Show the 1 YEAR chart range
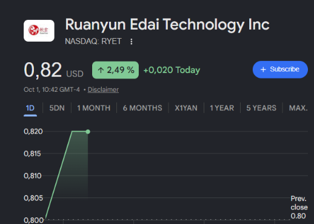Viewport: 314px width, 224px height. [x=222, y=108]
